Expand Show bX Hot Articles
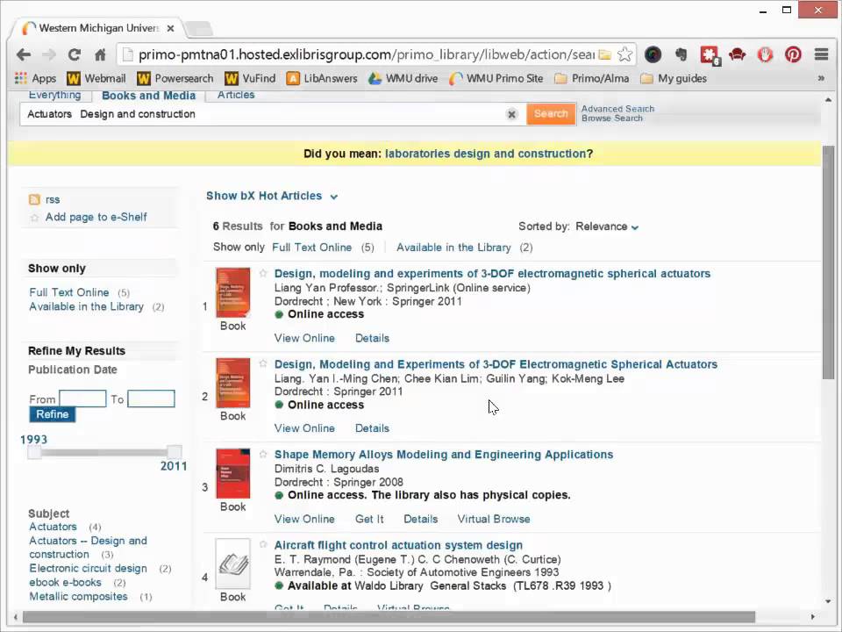This screenshot has width=842, height=632. (272, 196)
